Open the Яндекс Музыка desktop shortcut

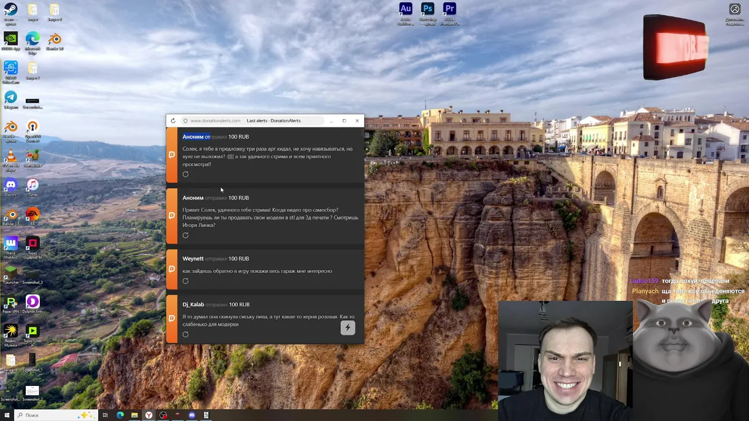pyautogui.click(x=11, y=336)
